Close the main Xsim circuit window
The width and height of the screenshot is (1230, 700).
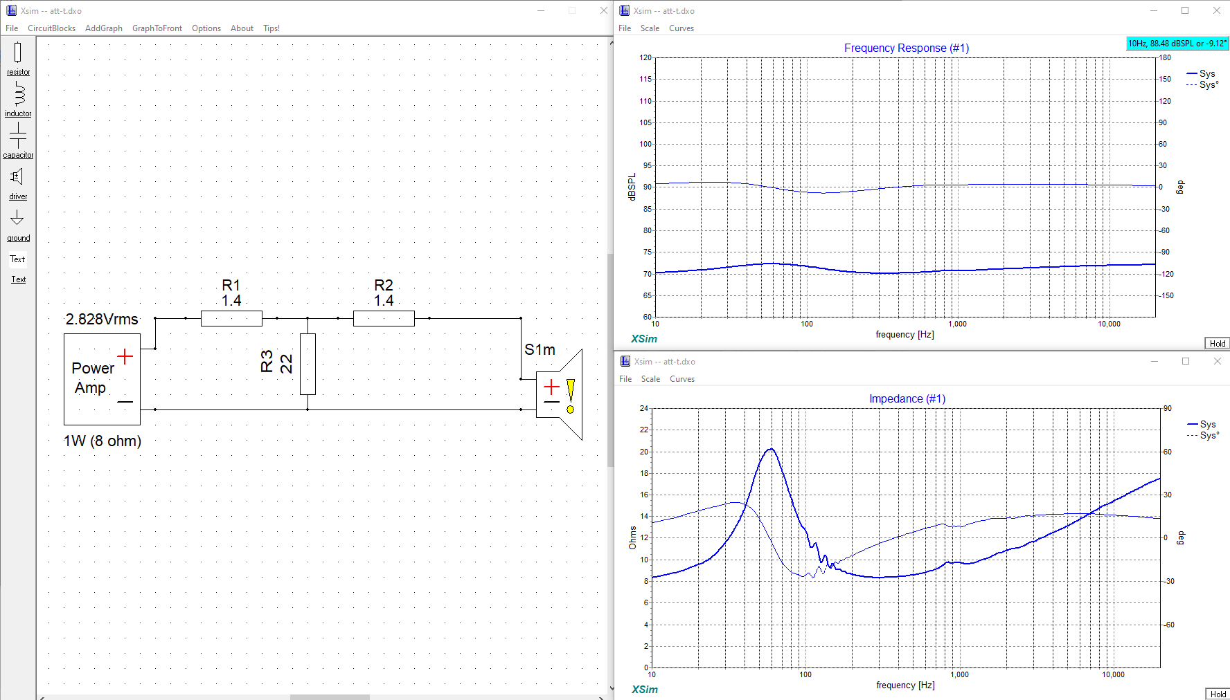point(603,10)
